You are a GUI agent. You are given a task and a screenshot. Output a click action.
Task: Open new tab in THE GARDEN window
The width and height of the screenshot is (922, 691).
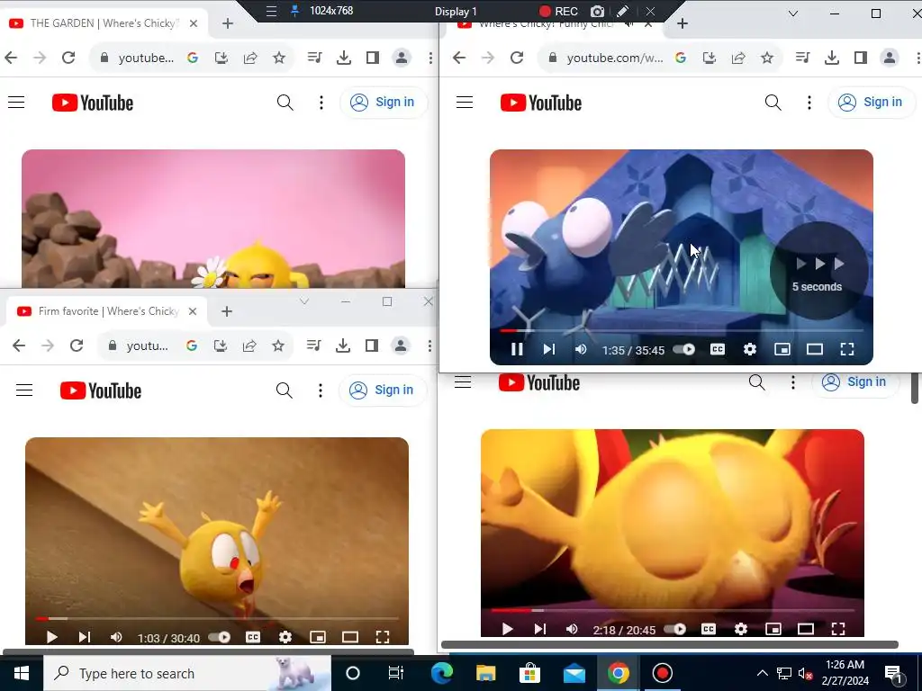coord(228,23)
